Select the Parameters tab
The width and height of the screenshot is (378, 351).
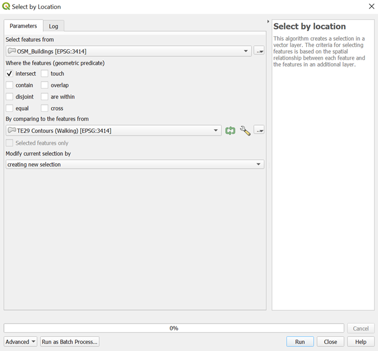pyautogui.click(x=24, y=26)
